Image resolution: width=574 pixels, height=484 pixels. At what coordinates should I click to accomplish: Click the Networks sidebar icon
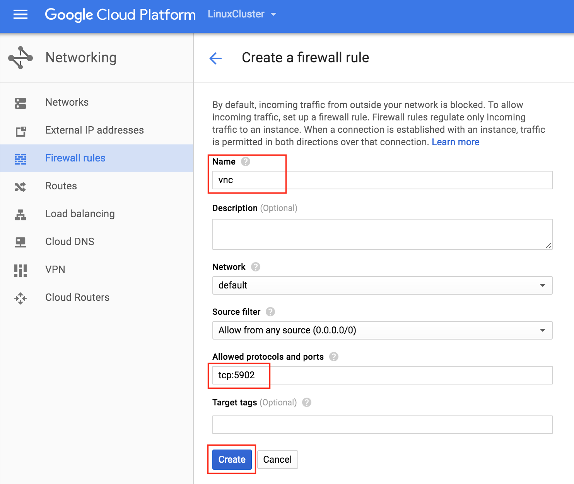tap(20, 103)
